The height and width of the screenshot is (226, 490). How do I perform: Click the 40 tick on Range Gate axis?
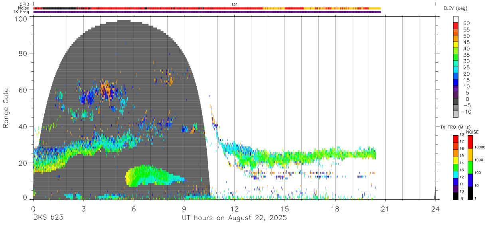[24, 126]
